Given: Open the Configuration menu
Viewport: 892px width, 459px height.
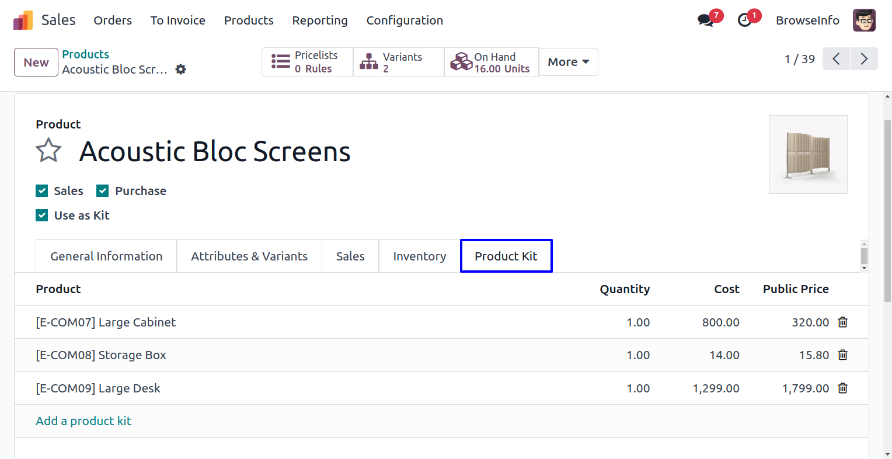Looking at the screenshot, I should pyautogui.click(x=405, y=20).
